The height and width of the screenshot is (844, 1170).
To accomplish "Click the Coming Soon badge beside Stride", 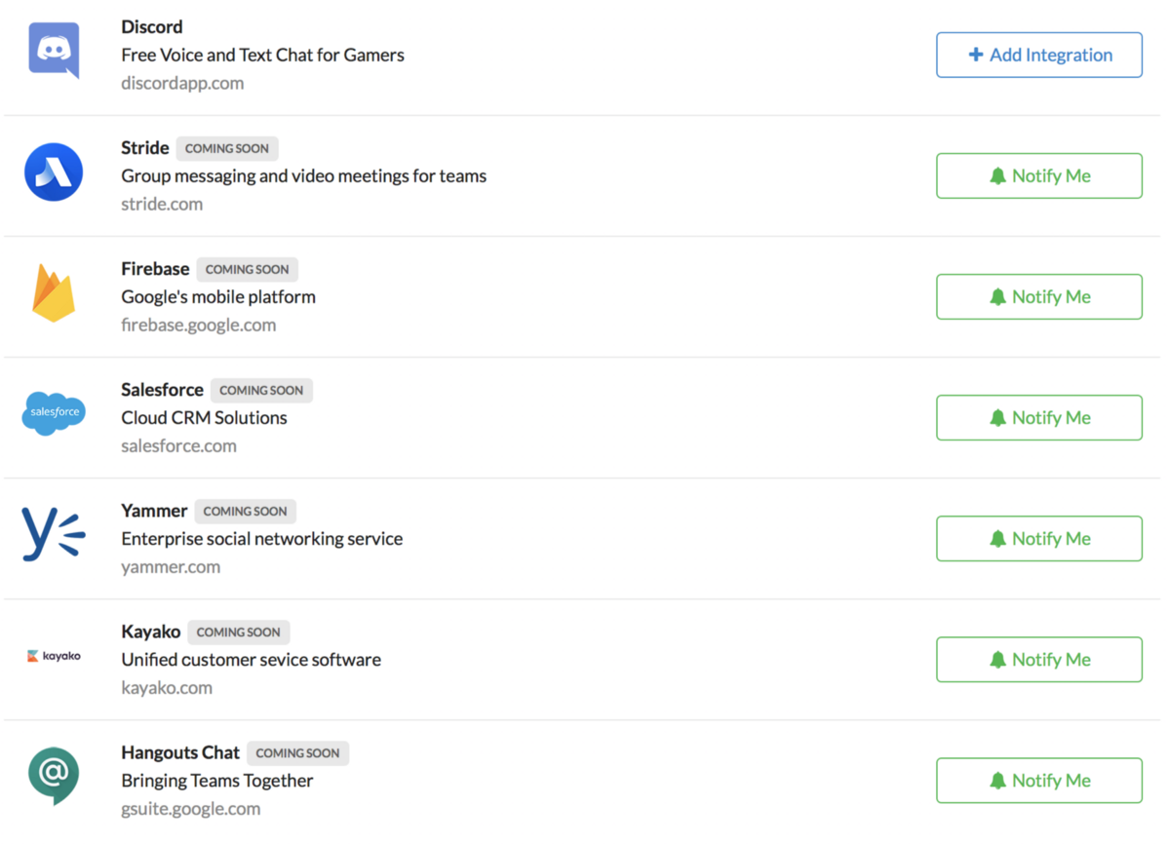I will [x=227, y=148].
